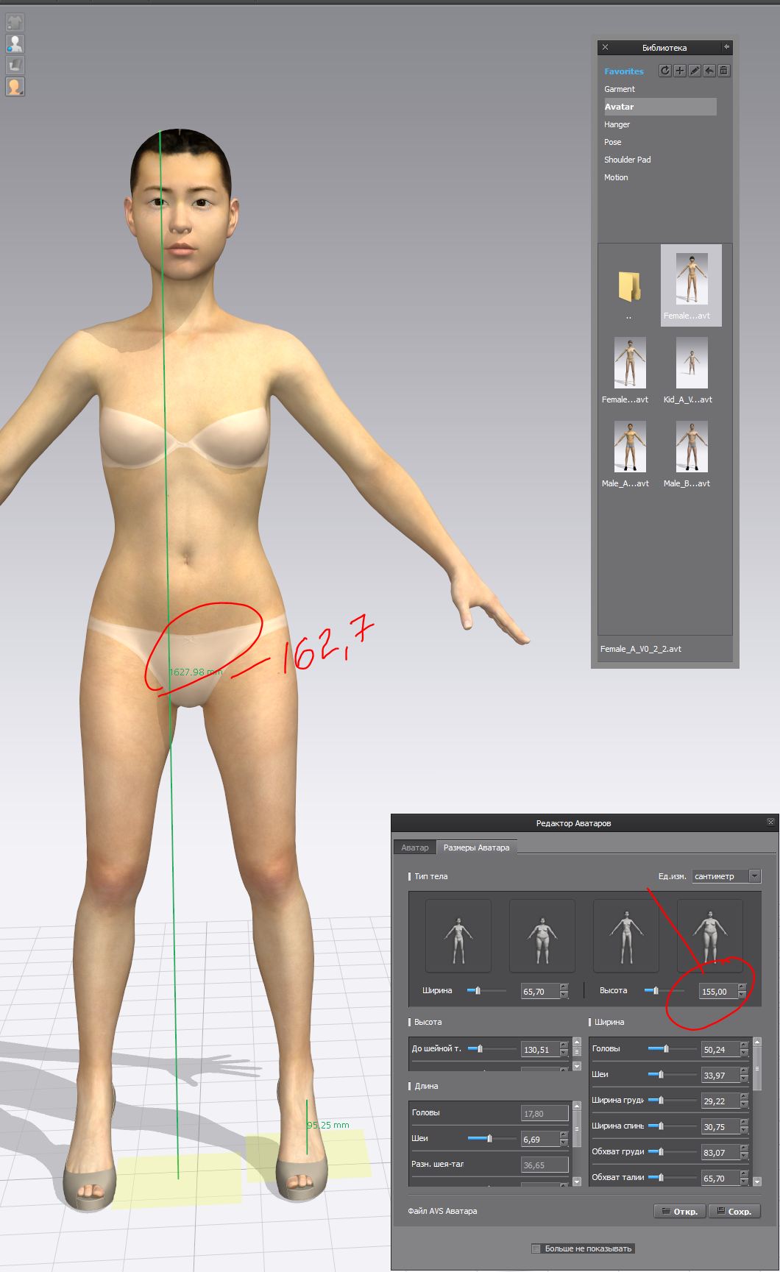The width and height of the screenshot is (780, 1272).
Task: Click the Головы width slider
Action: [x=672, y=1049]
